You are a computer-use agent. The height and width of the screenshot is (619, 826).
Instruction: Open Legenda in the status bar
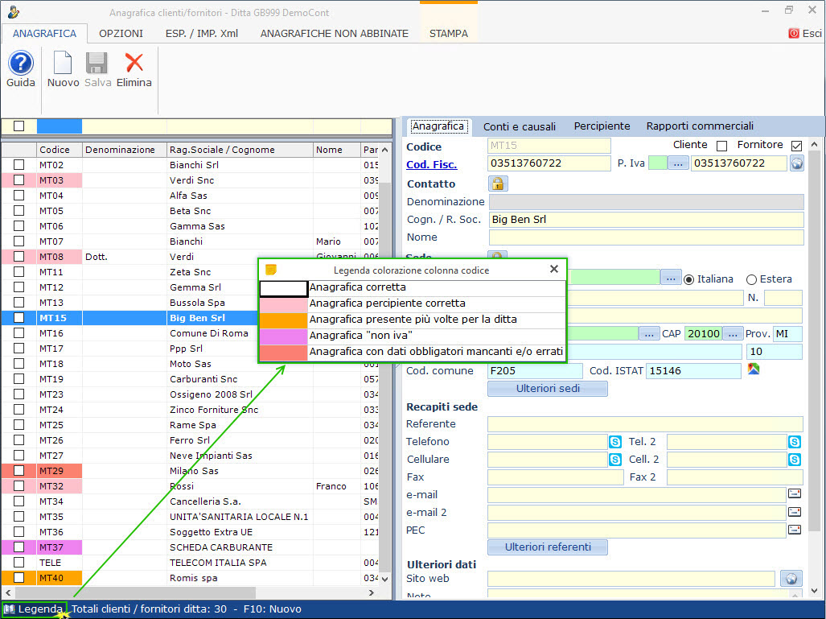pos(34,609)
